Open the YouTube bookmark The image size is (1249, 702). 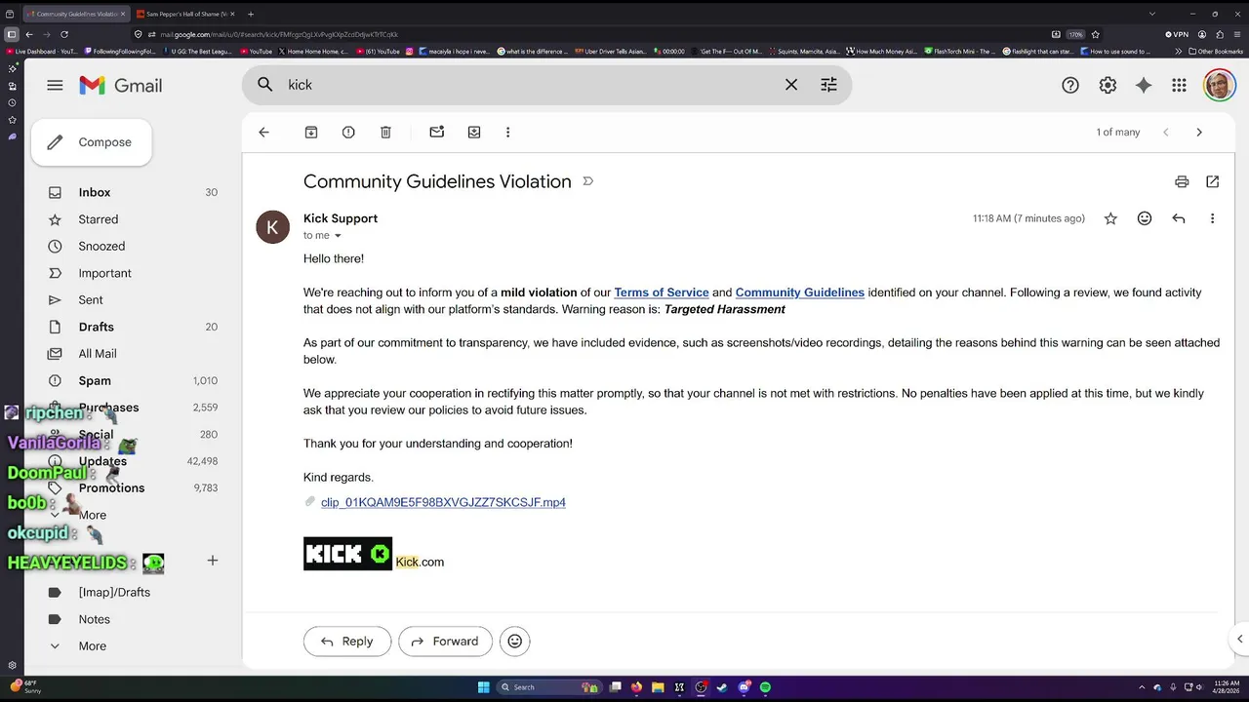(x=257, y=51)
